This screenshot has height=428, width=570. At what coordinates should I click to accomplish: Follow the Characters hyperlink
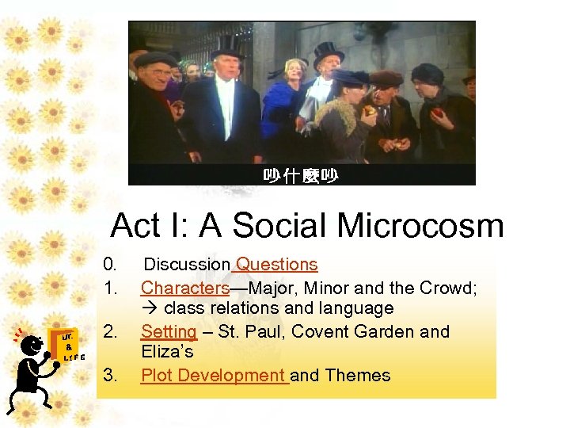point(184,288)
